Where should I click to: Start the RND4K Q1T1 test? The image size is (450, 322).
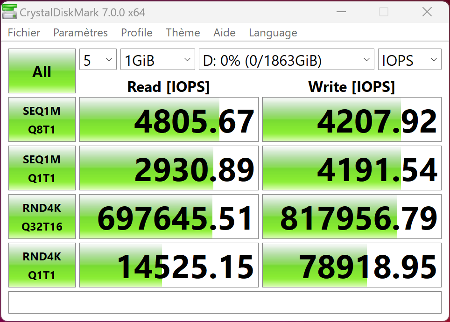(x=42, y=265)
